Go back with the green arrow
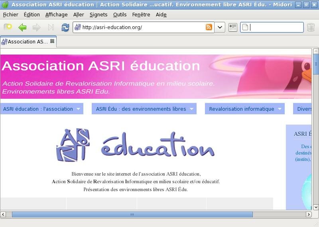This screenshot has height=227, width=319. coord(22,27)
